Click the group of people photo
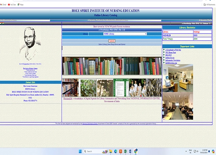Image resolution: width=216 pixels, height=155 pixels. pos(137,88)
